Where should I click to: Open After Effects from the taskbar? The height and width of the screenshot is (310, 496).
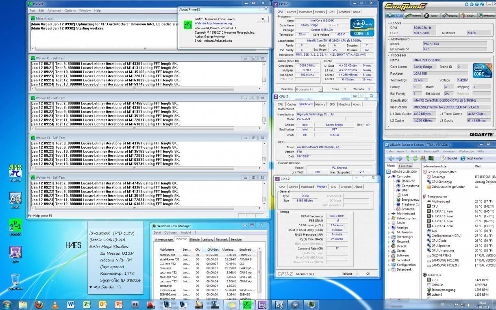(135, 304)
